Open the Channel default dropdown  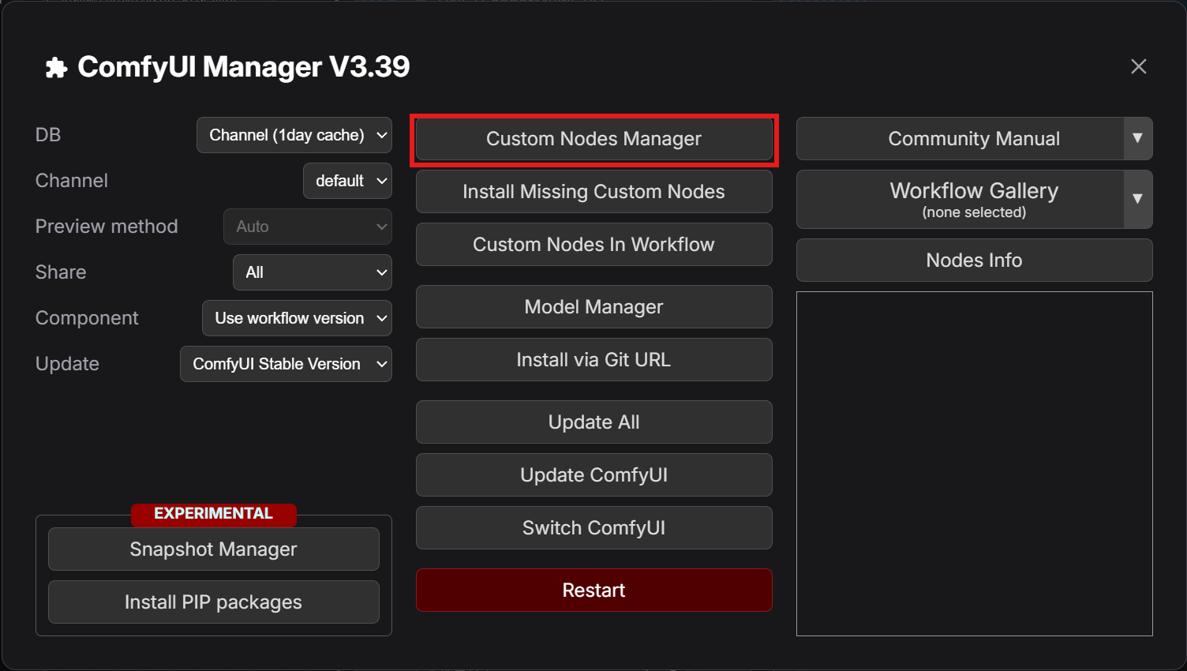348,181
